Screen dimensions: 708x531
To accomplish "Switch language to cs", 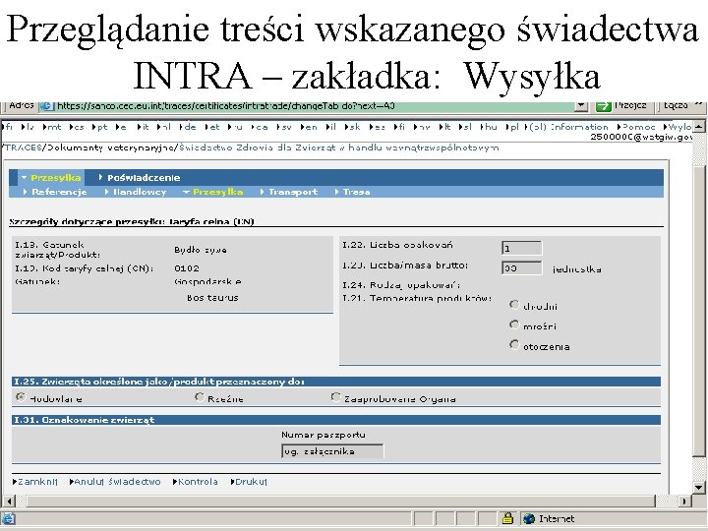I will click(79, 127).
